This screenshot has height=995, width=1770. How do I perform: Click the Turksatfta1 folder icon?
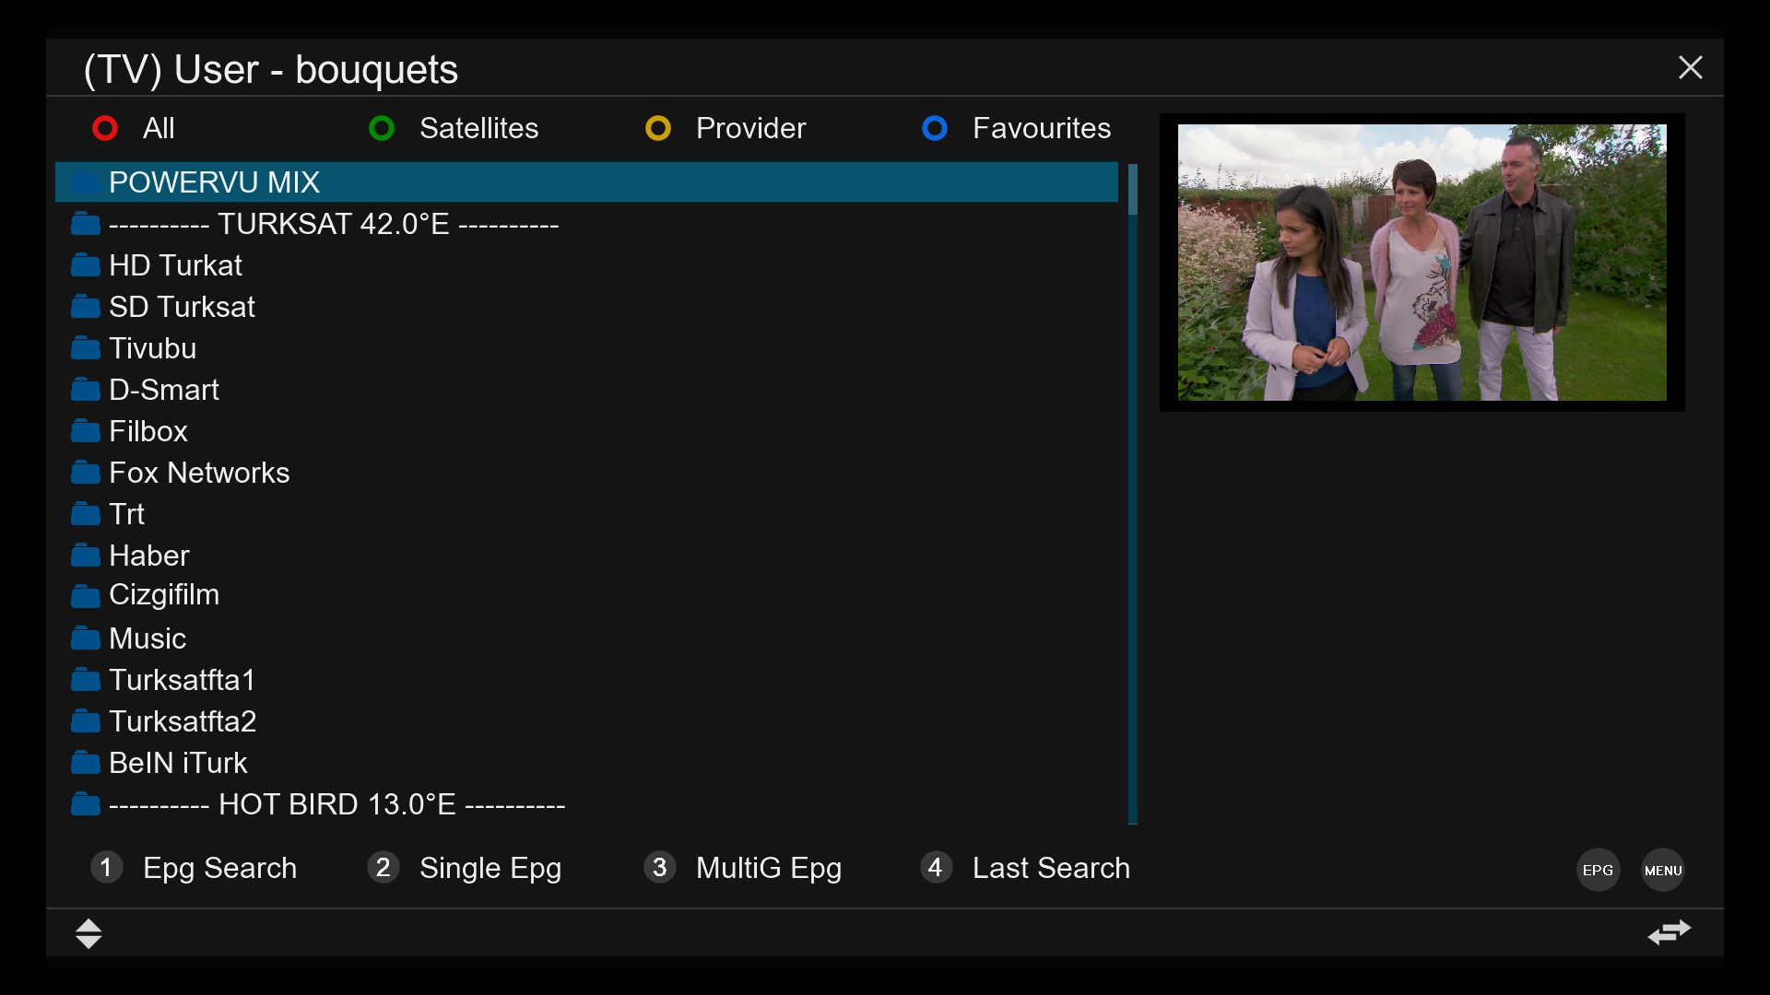click(x=86, y=680)
